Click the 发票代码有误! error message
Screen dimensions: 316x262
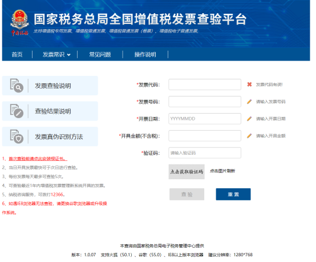[269, 84]
